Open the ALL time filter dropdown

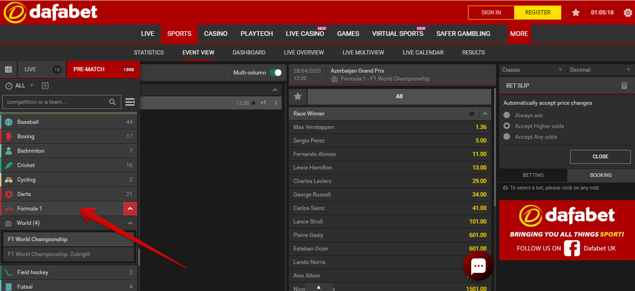tap(25, 86)
